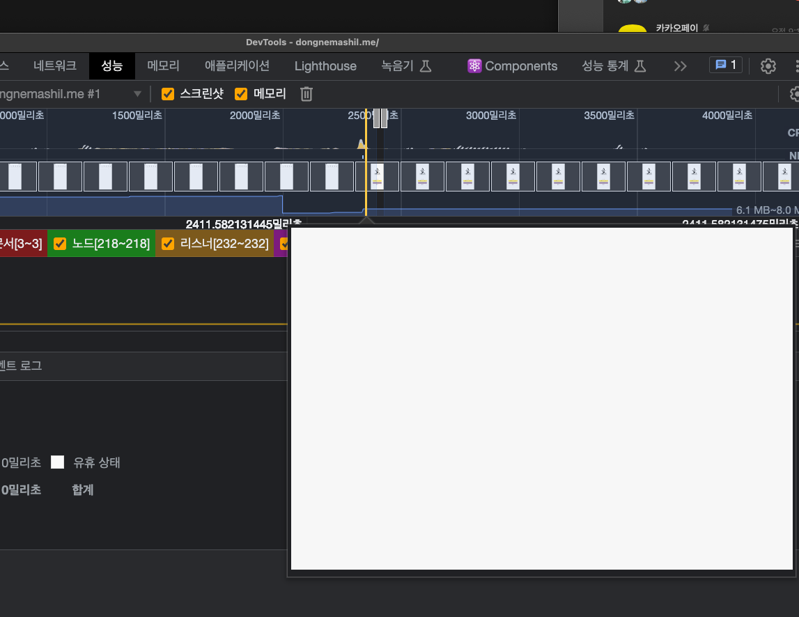This screenshot has height=617, width=799.
Task: Open 카카오페이 chat in the background window
Action: coord(676,28)
